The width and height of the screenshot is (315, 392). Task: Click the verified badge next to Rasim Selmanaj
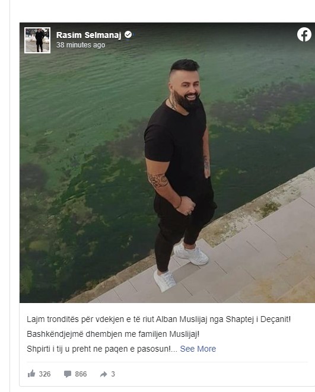tap(128, 35)
